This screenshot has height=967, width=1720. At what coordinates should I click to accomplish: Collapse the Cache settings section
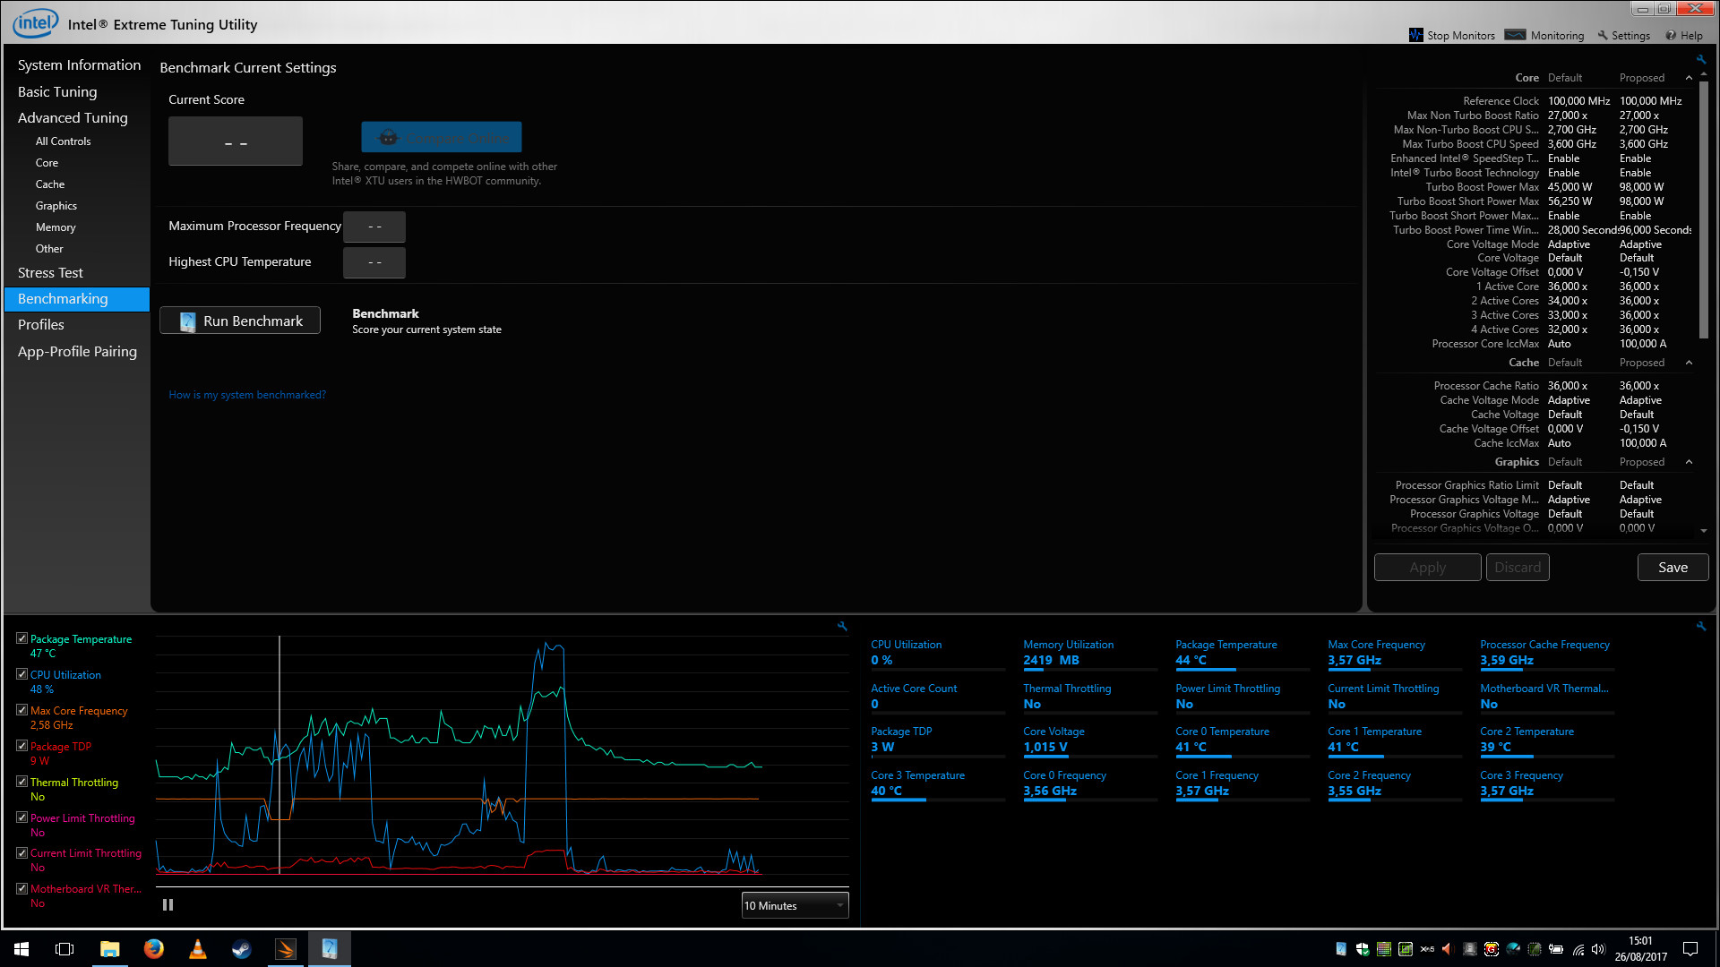coord(1689,363)
